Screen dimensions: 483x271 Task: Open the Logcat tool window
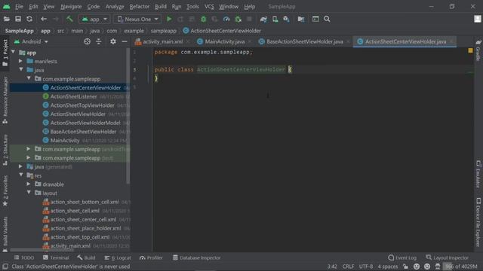(118, 257)
